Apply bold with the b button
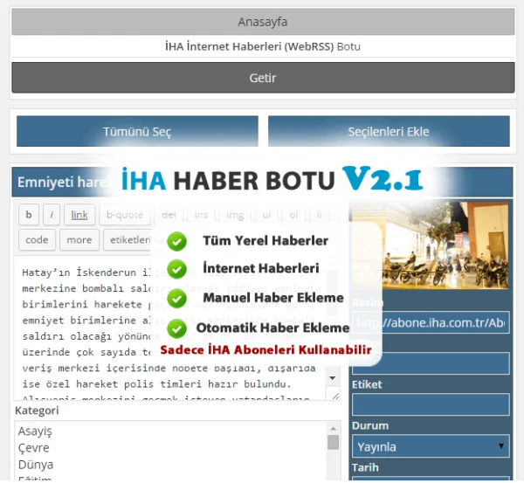 pyautogui.click(x=29, y=215)
